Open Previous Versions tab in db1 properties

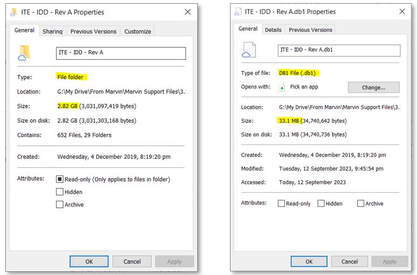point(310,30)
